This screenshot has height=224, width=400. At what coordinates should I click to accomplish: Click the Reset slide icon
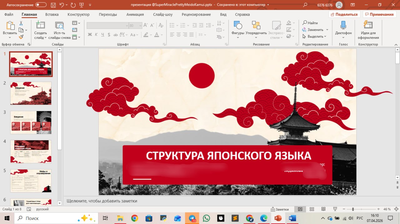(75, 30)
